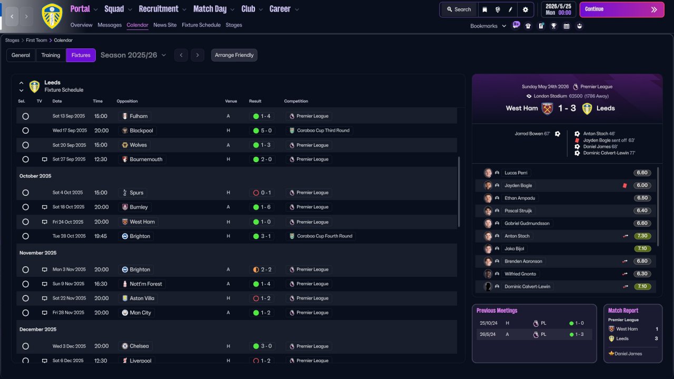Image resolution: width=674 pixels, height=379 pixels.
Task: Click the tactics board shortcut icon
Action: coord(541,26)
